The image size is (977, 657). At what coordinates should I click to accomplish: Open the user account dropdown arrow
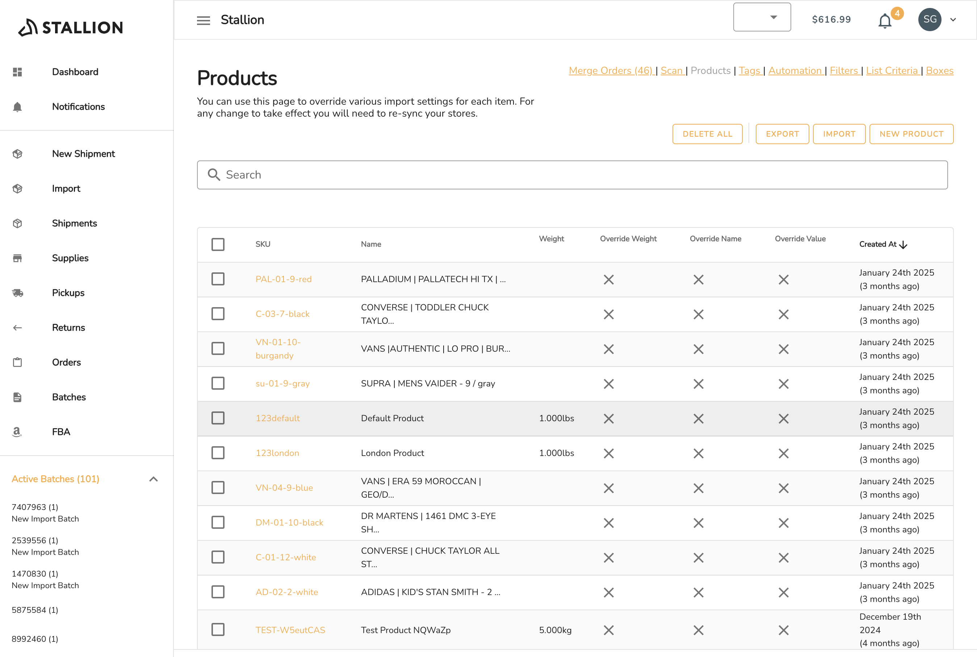[953, 20]
